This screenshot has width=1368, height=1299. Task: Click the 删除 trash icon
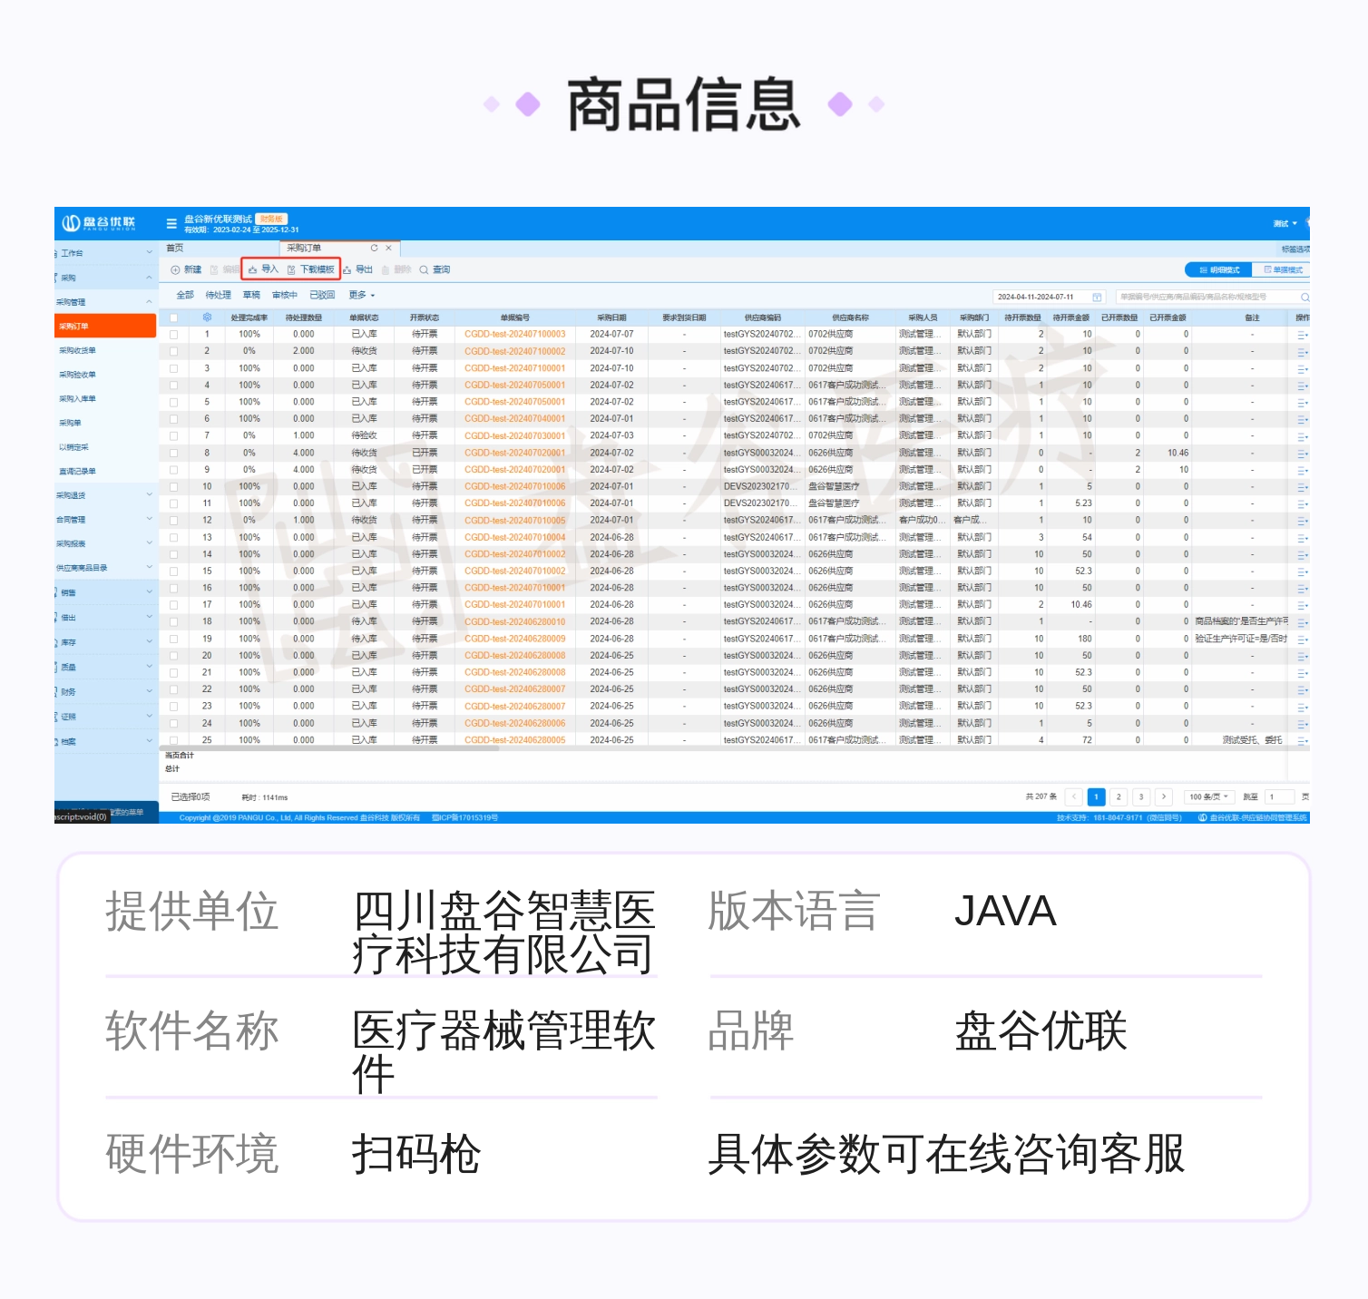(x=386, y=269)
